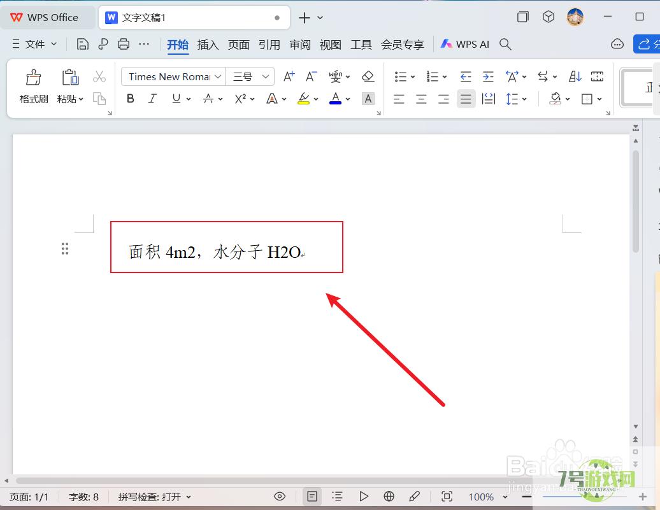
Task: Select Justify alignment
Action: 466,99
